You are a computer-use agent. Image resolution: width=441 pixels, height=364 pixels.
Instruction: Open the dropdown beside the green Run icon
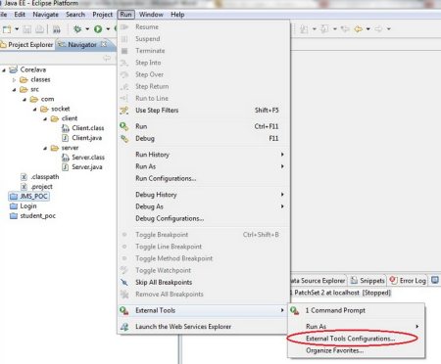coord(108,29)
